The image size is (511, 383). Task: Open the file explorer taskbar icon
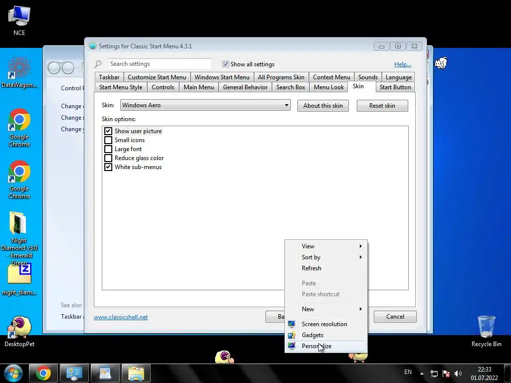tap(136, 373)
